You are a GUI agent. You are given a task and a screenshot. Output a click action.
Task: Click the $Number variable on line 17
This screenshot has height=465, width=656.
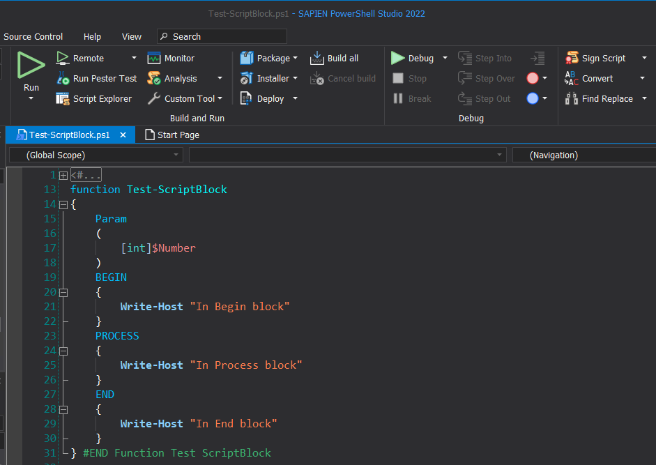[x=174, y=248]
